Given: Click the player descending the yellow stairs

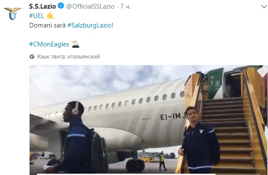Looking at the screenshot, I should tap(199, 140).
